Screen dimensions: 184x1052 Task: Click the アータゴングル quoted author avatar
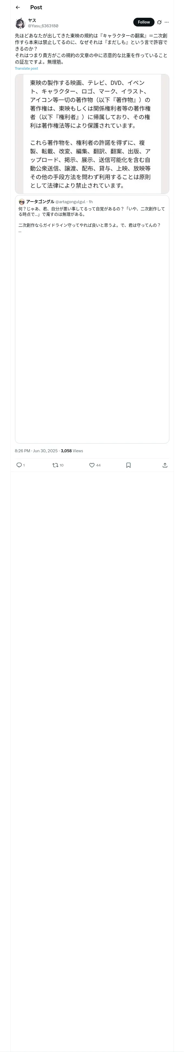pyautogui.click(x=22, y=202)
